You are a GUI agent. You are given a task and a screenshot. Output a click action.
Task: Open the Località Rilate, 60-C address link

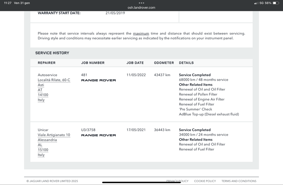54,80
